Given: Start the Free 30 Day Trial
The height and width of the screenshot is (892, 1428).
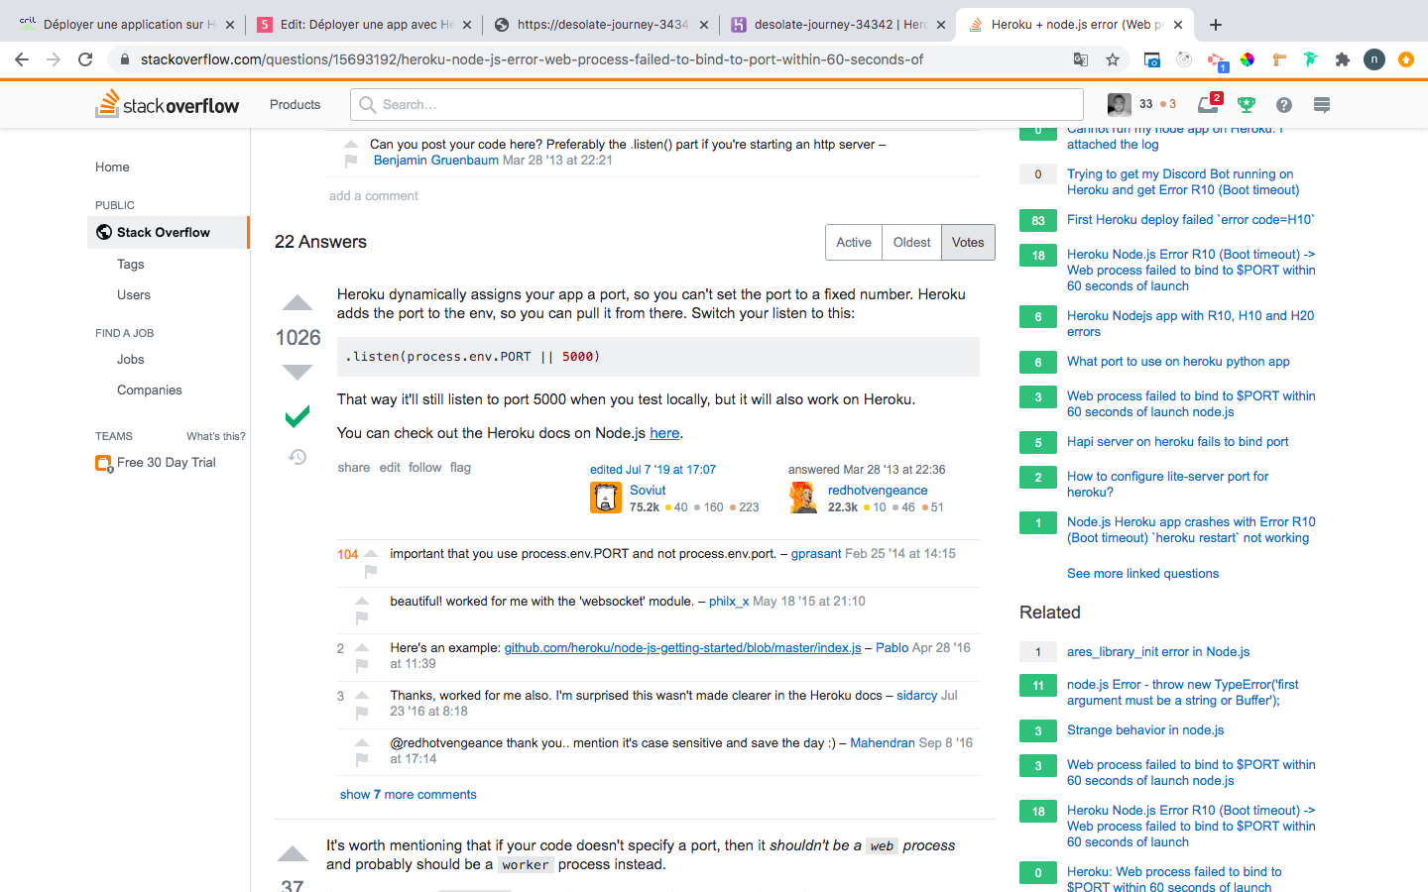Looking at the screenshot, I should coord(166,462).
